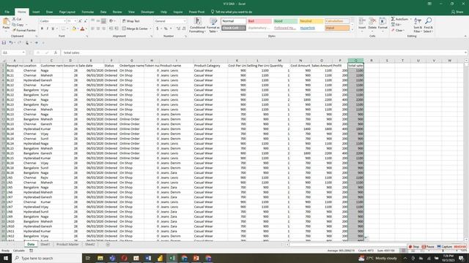Screen dimensions: 469x263
Task: Open the font size dropdown
Action: tap(75, 21)
